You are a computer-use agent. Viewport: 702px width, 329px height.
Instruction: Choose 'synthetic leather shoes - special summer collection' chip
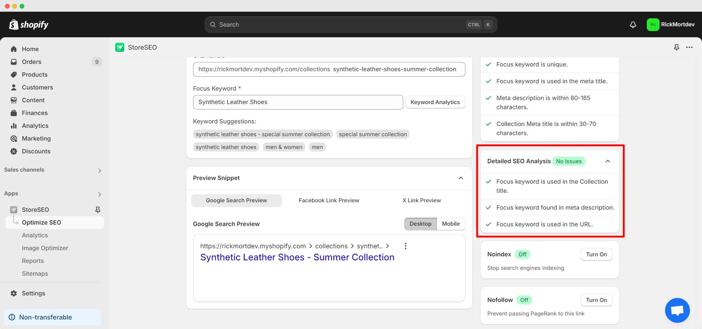tap(263, 134)
